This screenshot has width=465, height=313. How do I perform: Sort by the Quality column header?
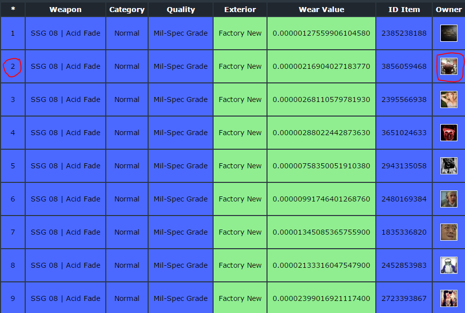(180, 10)
